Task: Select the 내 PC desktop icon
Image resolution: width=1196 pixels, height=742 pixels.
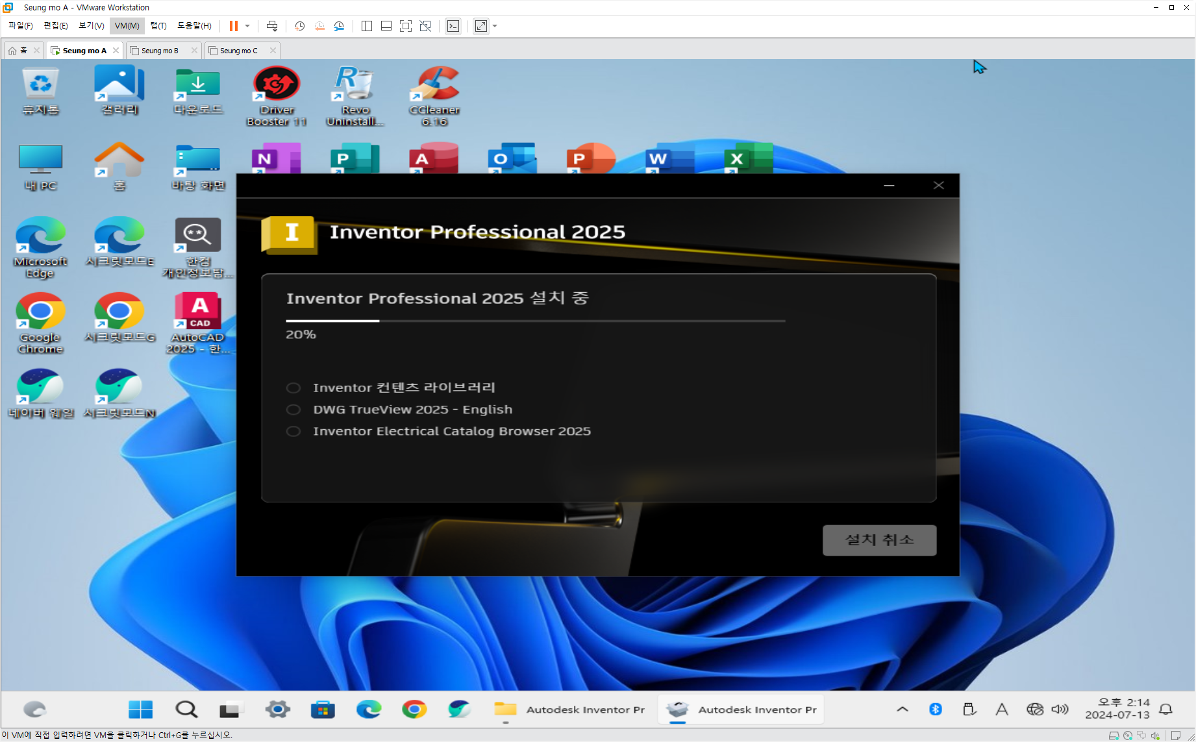Action: pos(40,167)
